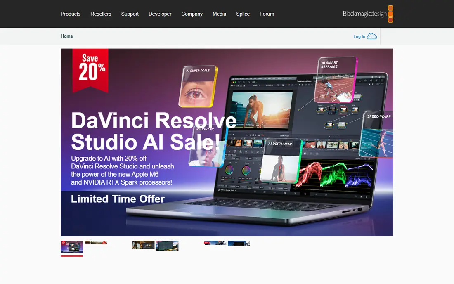454x284 pixels.
Task: Click the Log In link
Action: coord(359,36)
